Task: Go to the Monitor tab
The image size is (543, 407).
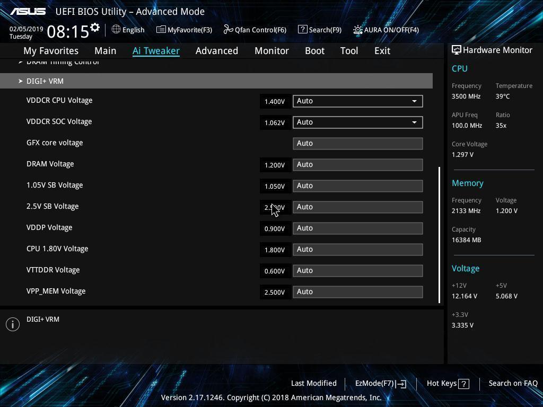Action: [271, 51]
